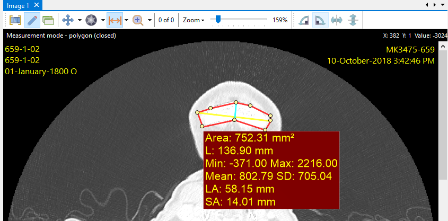Click the red measurement results box

pyautogui.click(x=271, y=170)
